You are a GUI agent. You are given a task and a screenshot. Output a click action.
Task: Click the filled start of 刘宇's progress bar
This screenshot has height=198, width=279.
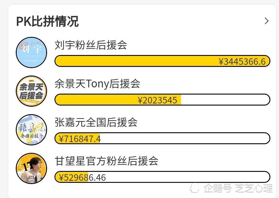click(x=135, y=61)
